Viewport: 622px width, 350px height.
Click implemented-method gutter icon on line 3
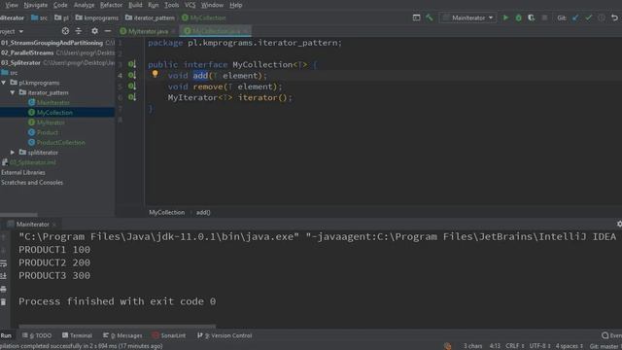pos(132,64)
